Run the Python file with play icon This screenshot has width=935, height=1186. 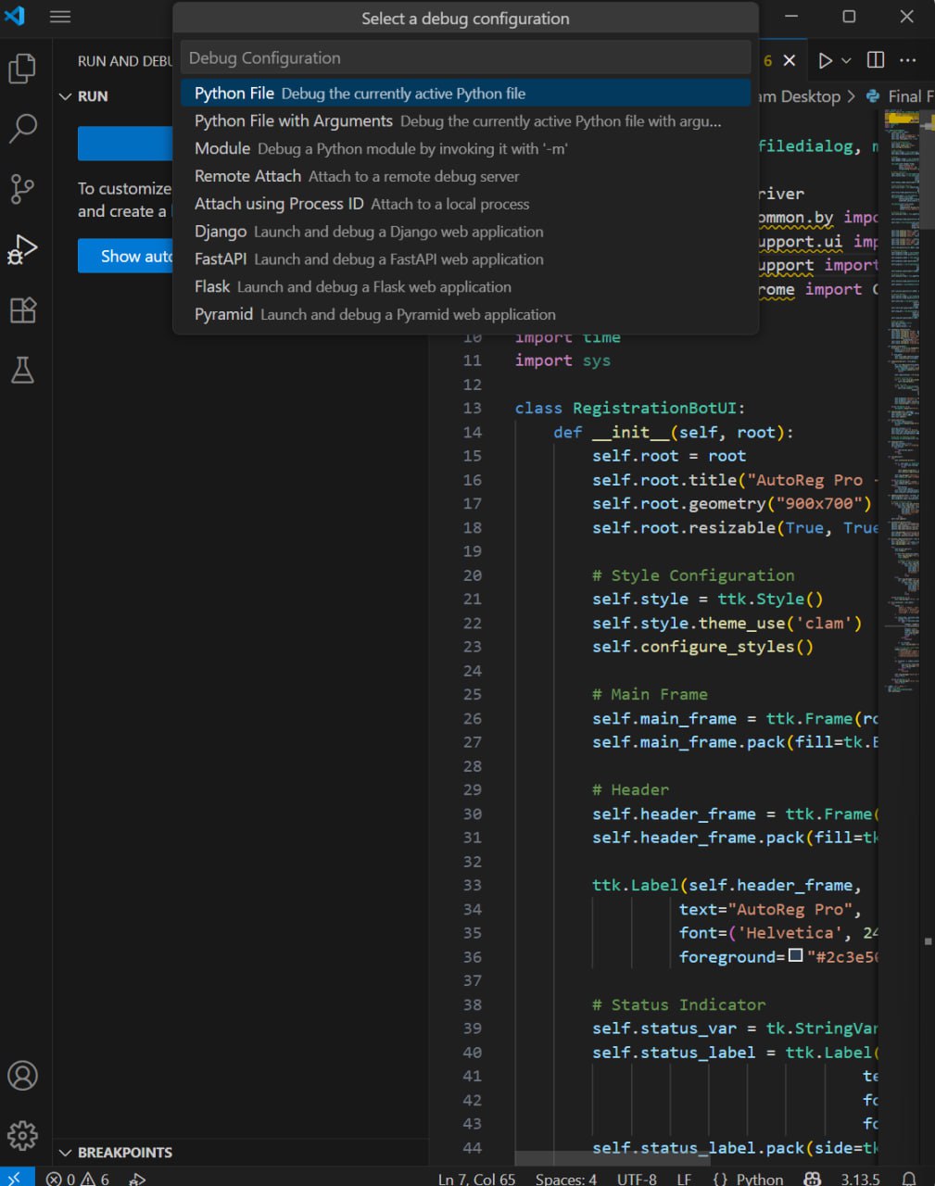click(x=825, y=60)
